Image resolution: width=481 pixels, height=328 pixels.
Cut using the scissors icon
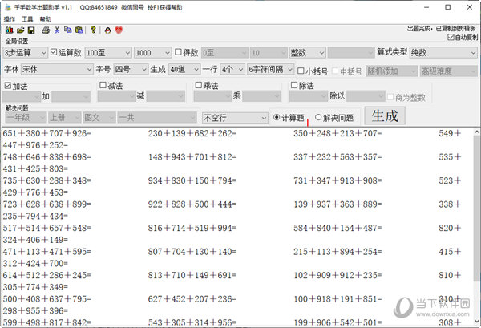click(x=57, y=30)
